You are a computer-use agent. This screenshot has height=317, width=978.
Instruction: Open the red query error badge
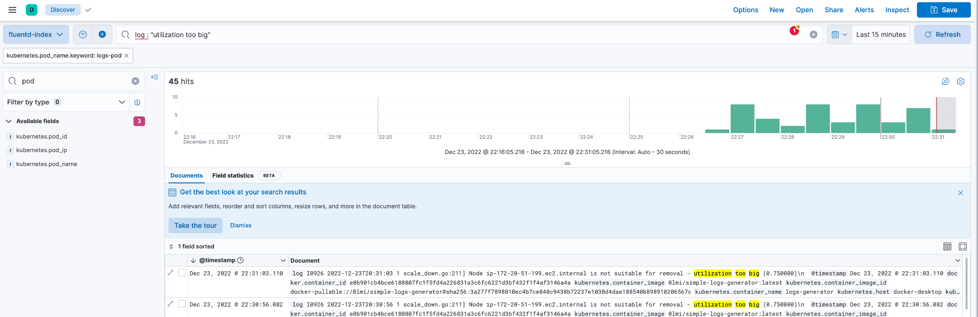(794, 31)
